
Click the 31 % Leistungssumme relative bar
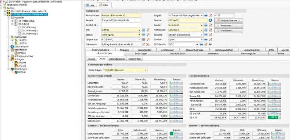click(x=176, y=133)
